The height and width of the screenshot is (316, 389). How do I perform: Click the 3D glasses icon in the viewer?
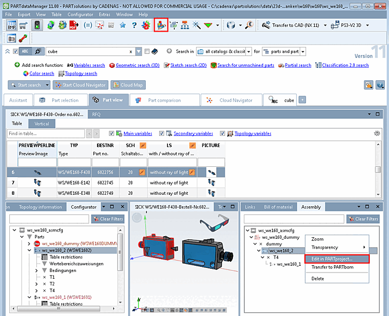214,222
